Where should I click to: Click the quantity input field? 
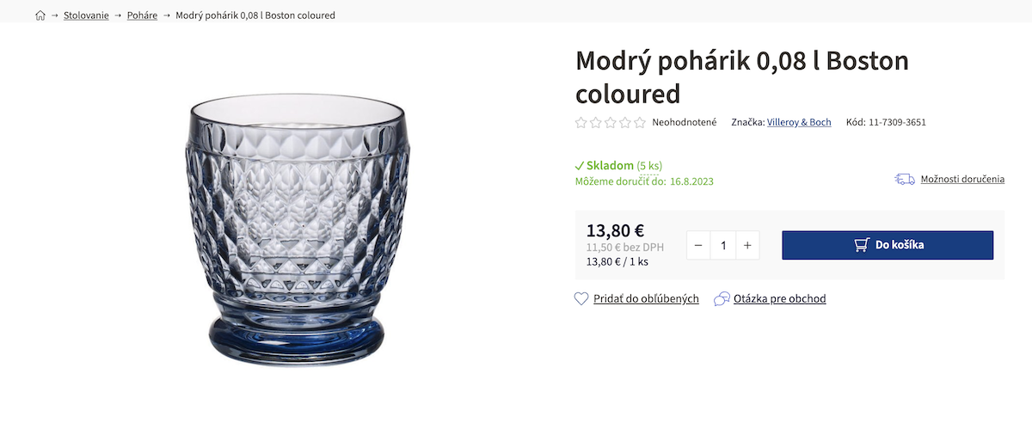coord(723,245)
